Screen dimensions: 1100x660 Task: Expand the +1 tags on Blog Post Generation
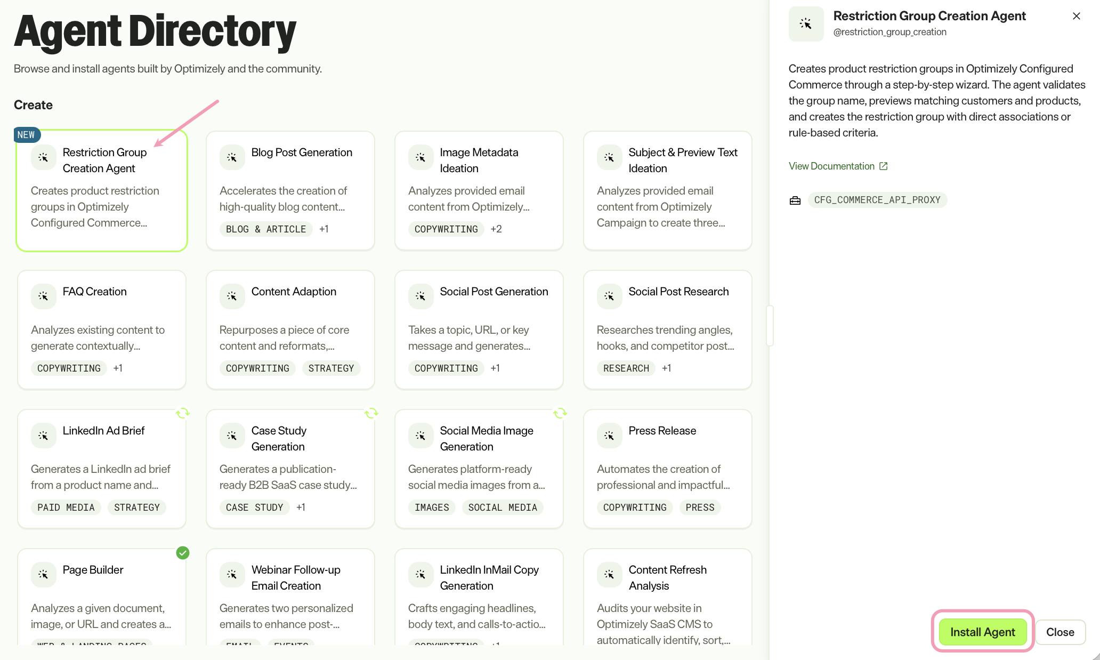(x=324, y=229)
